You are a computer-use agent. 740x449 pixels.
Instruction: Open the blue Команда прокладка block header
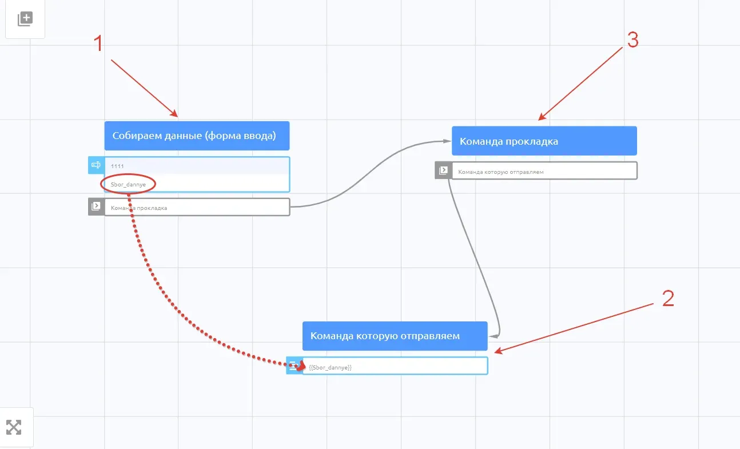point(544,141)
